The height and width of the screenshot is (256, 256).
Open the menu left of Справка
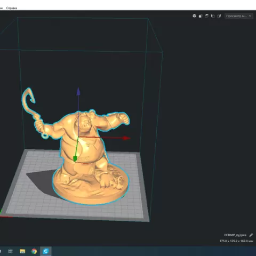point(1,8)
